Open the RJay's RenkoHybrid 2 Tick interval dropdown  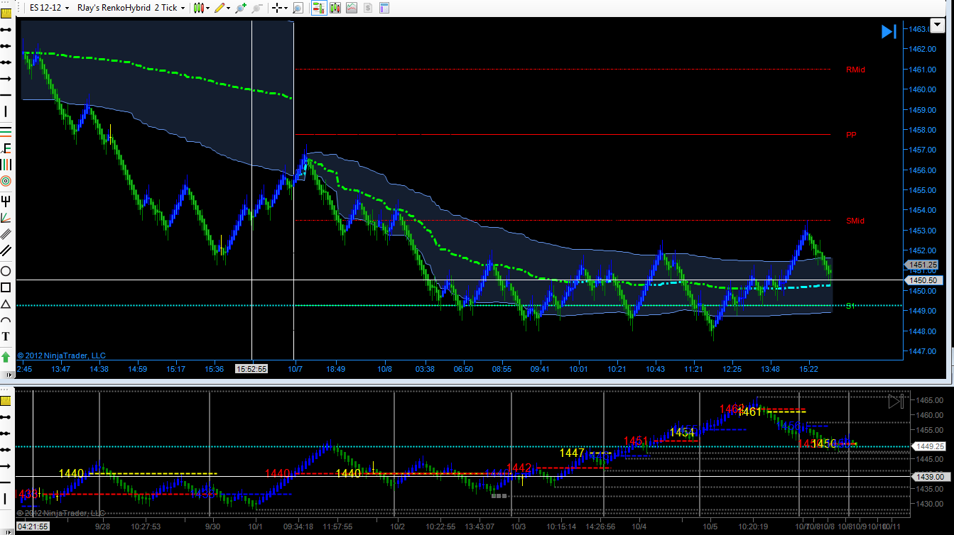point(131,8)
